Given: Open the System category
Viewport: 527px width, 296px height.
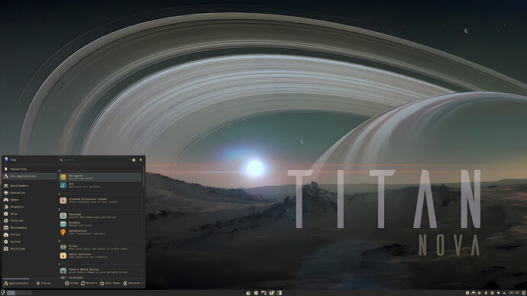Looking at the screenshot, I should click(x=30, y=242).
